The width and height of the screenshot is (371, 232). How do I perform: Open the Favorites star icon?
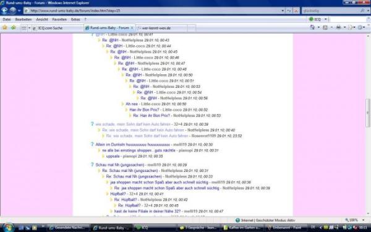4,28
